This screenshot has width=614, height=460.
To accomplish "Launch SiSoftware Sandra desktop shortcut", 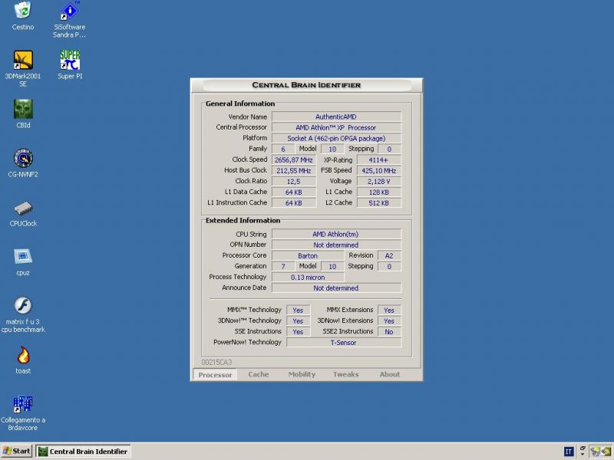I will click(69, 20).
